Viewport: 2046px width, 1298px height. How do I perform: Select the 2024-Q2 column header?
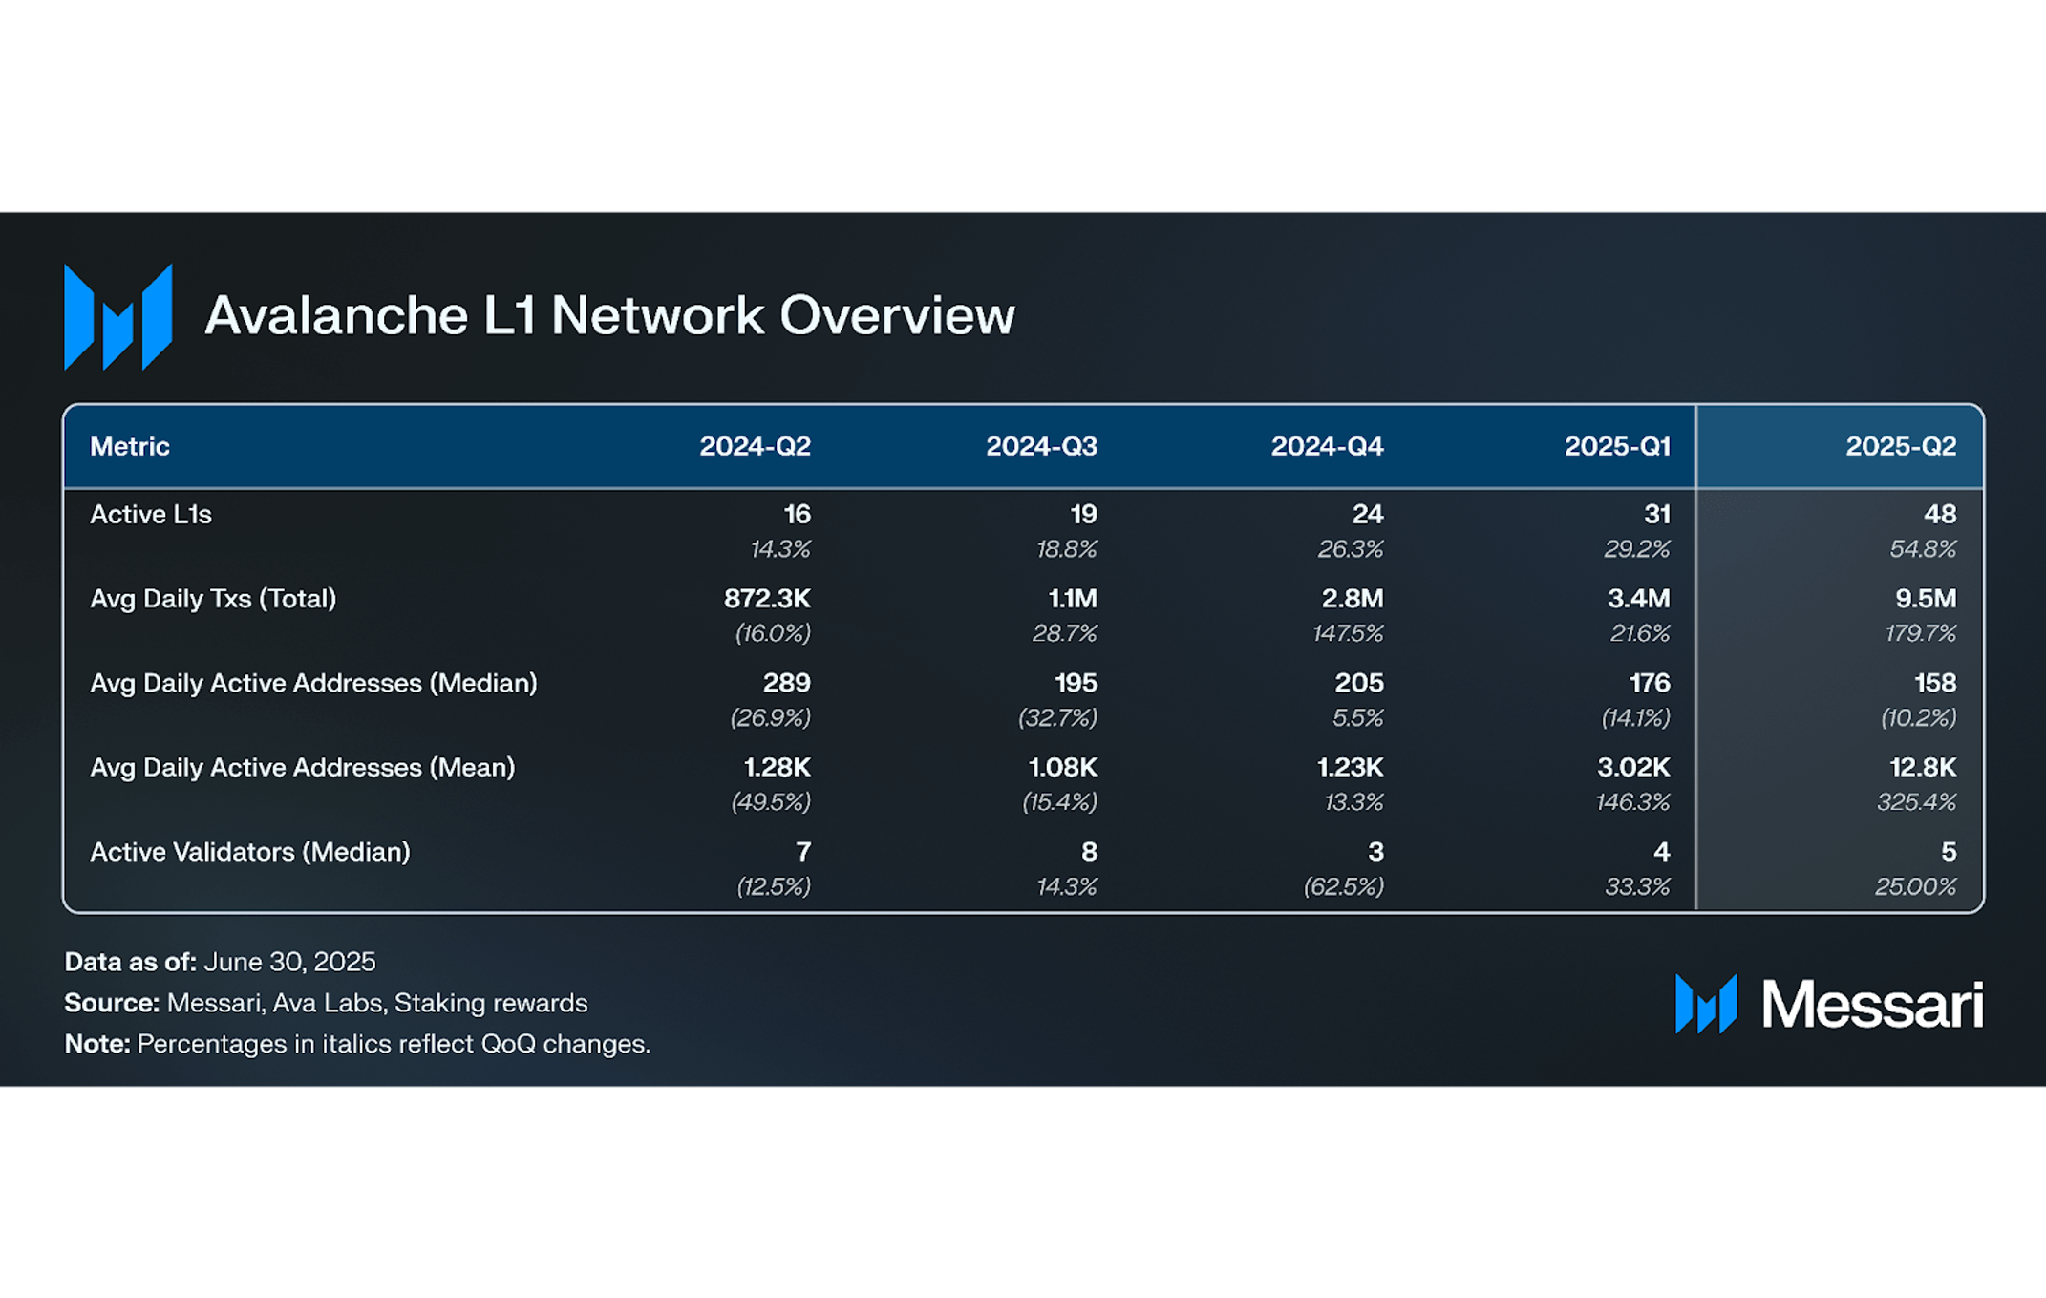click(x=755, y=446)
